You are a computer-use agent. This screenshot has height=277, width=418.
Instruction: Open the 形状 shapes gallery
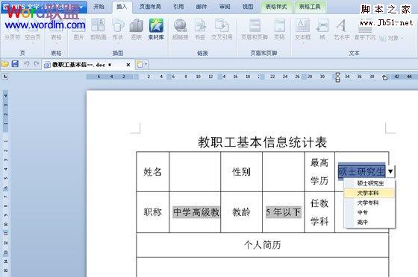[x=118, y=30]
